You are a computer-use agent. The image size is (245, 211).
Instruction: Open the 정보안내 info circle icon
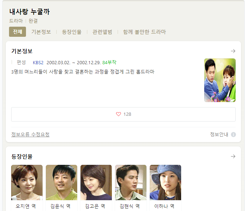click(x=233, y=135)
